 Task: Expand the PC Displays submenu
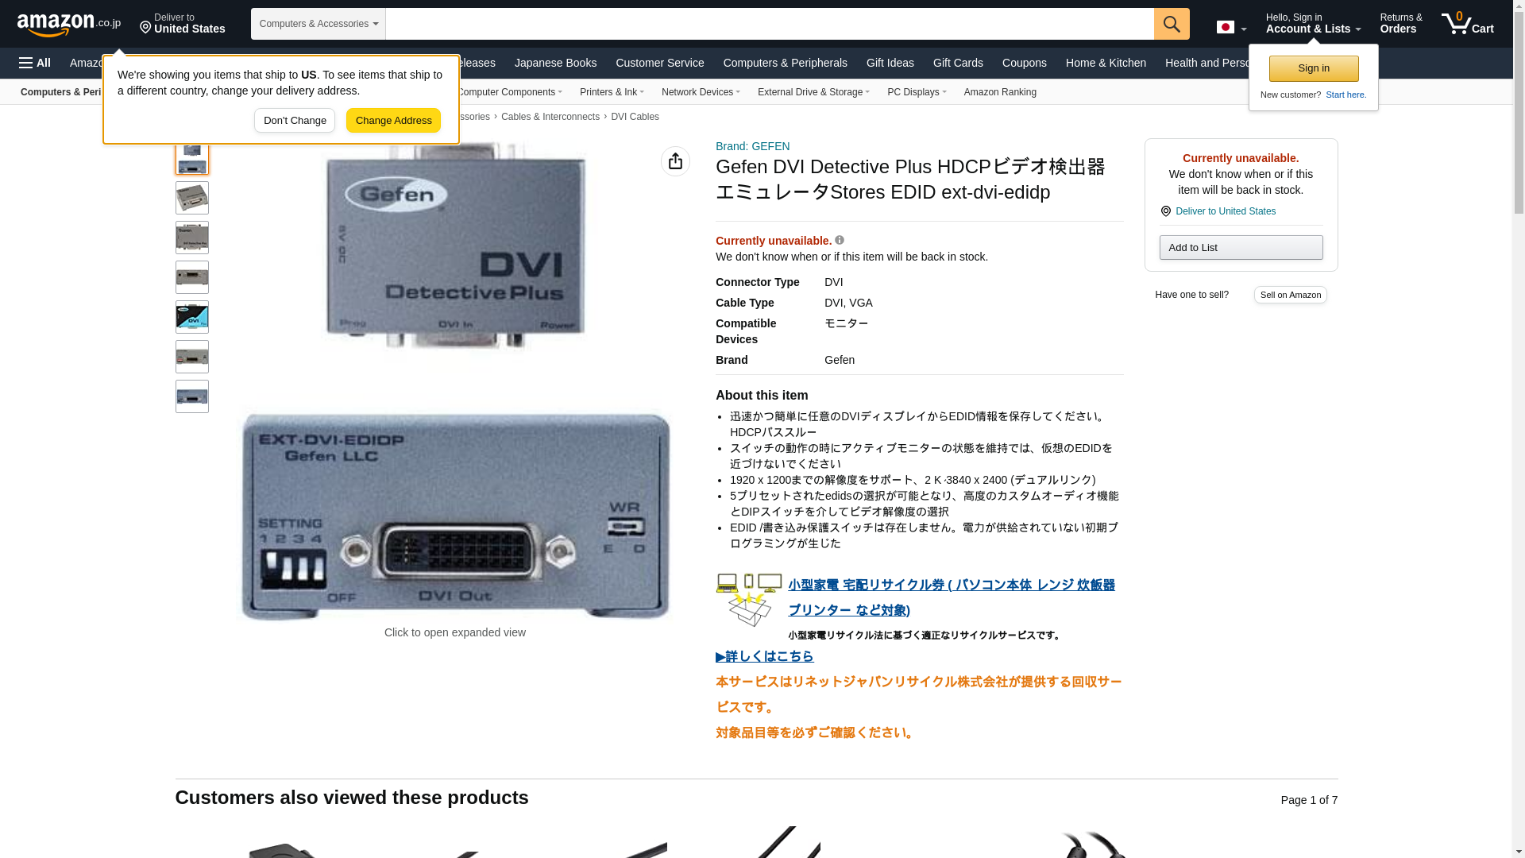click(917, 92)
